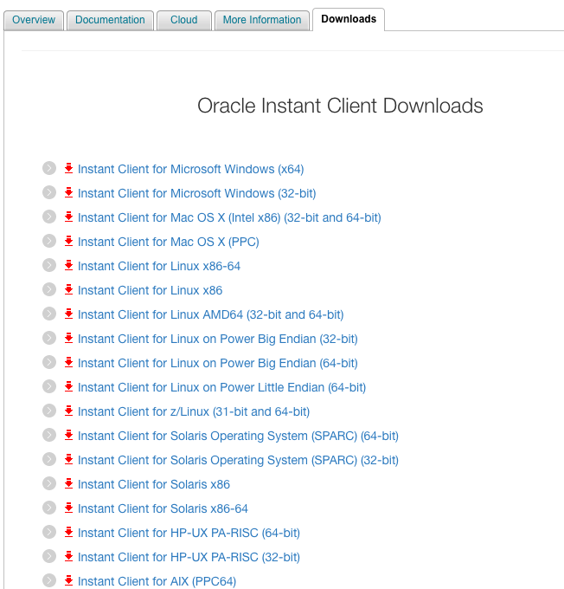The image size is (564, 589).
Task: Click gray arrow bullet beside HP-UX PA-RISC (64-bit)
Action: point(49,532)
